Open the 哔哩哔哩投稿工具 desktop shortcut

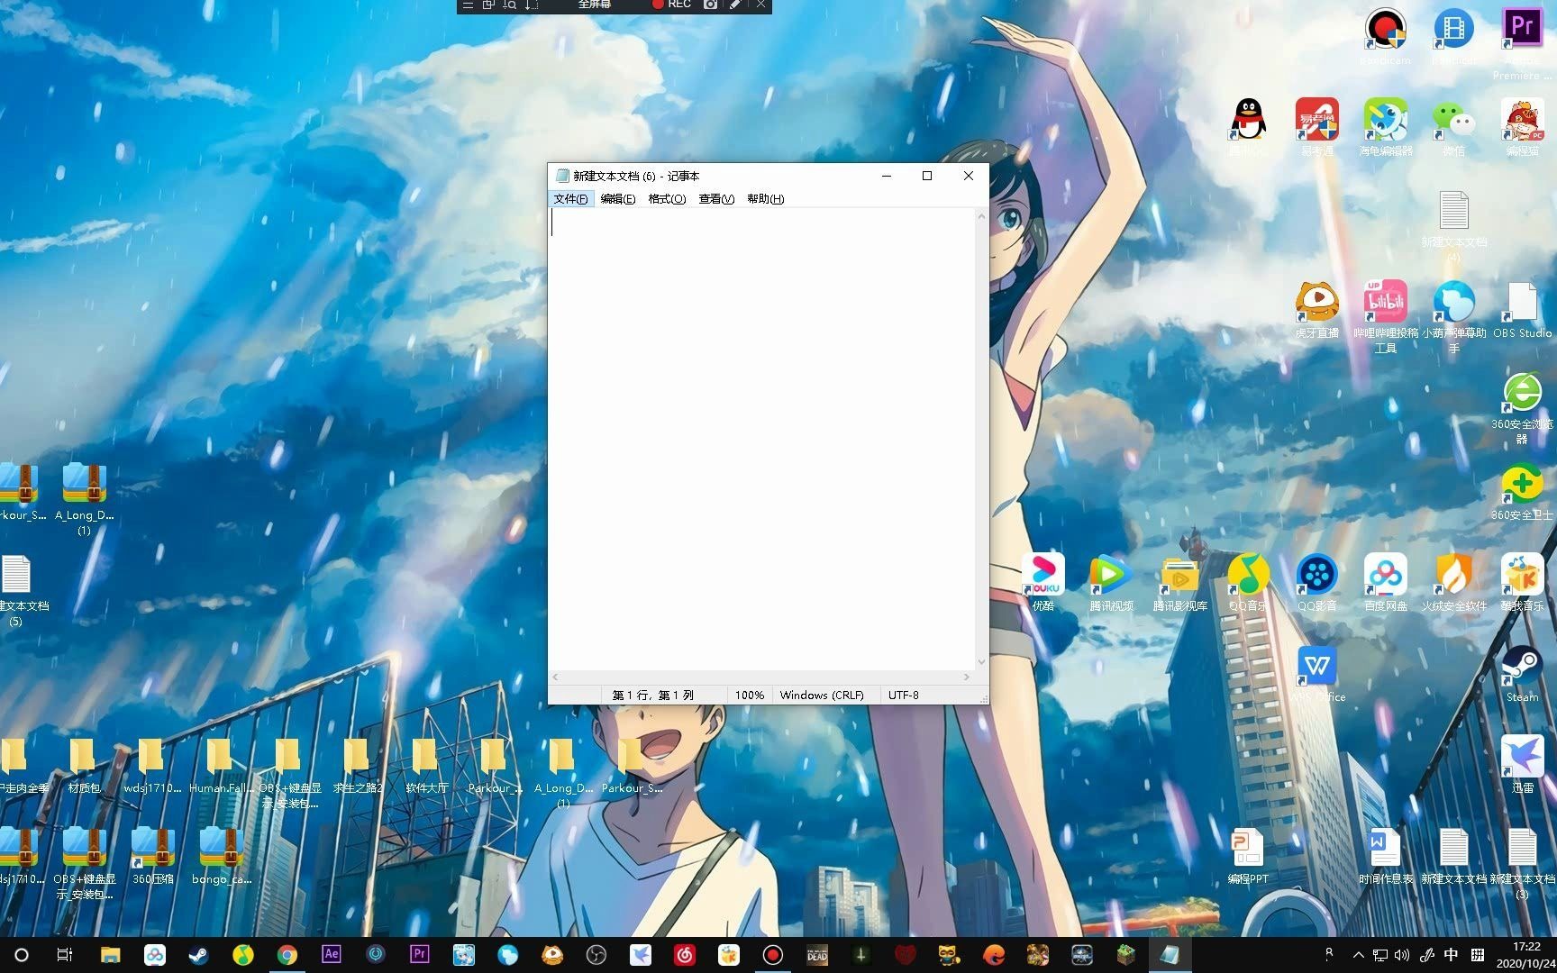coord(1385,316)
